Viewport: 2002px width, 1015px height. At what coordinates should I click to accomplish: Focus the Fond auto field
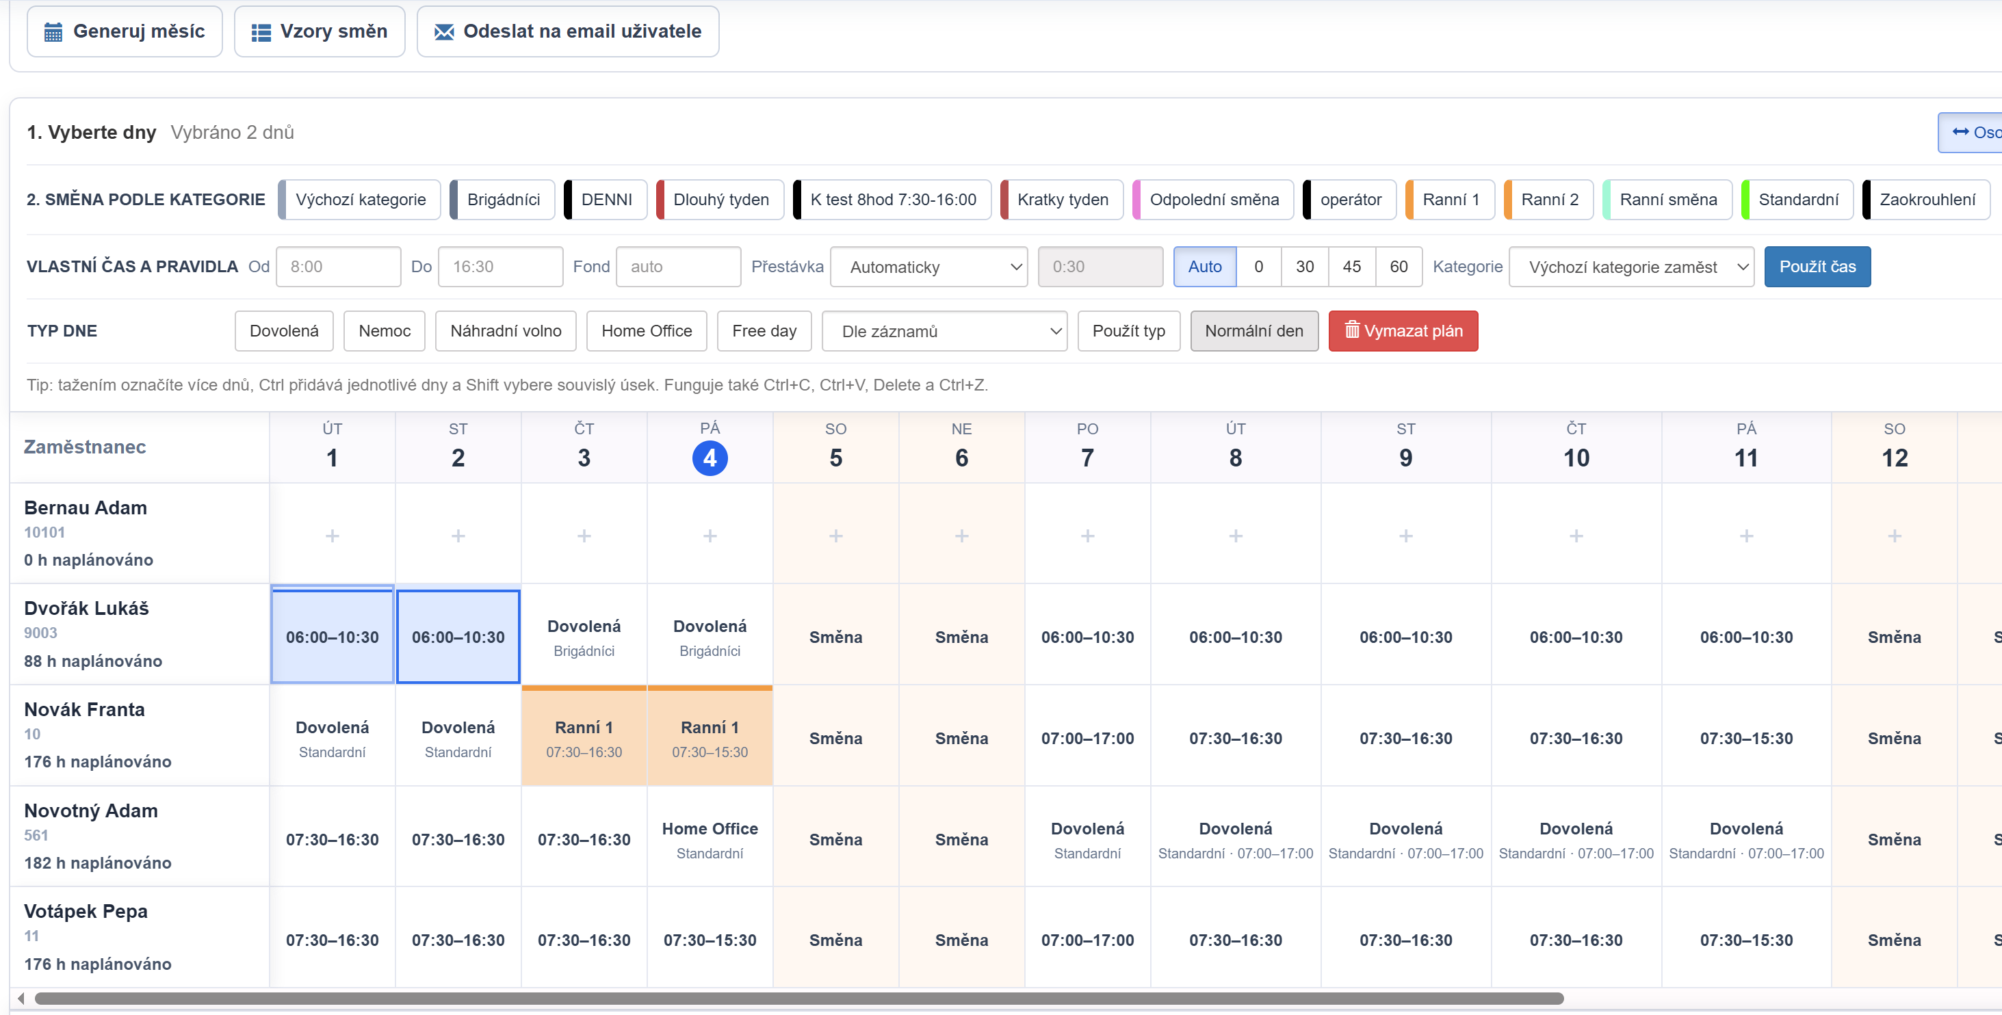click(679, 267)
